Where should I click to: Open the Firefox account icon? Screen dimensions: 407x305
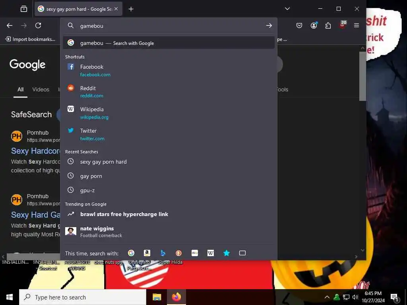click(314, 25)
